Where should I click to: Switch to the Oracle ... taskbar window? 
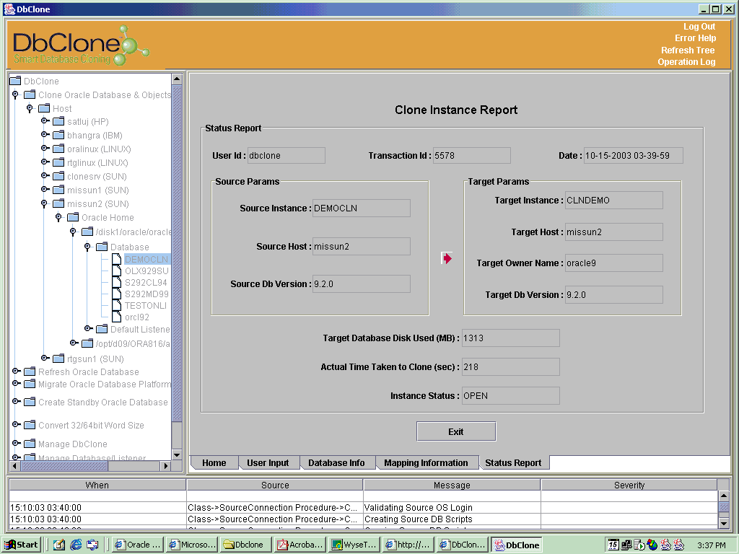coord(139,545)
